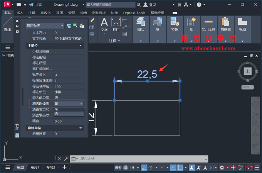Switch to the Express Tools tab
The height and width of the screenshot is (173, 262).
[134, 13]
